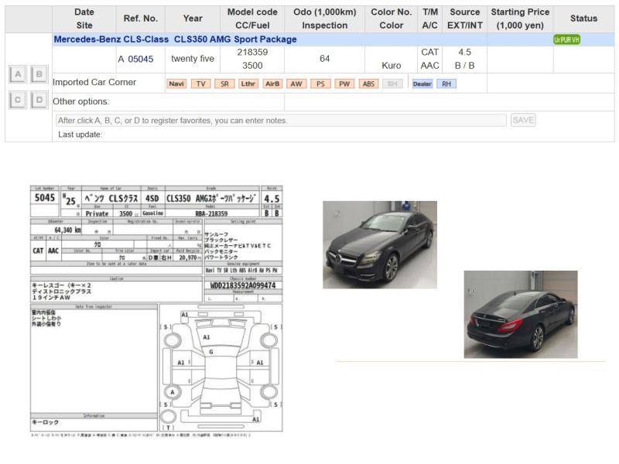Click the B / B interior grade cell
Screen dimensions: 619x464
click(x=465, y=66)
